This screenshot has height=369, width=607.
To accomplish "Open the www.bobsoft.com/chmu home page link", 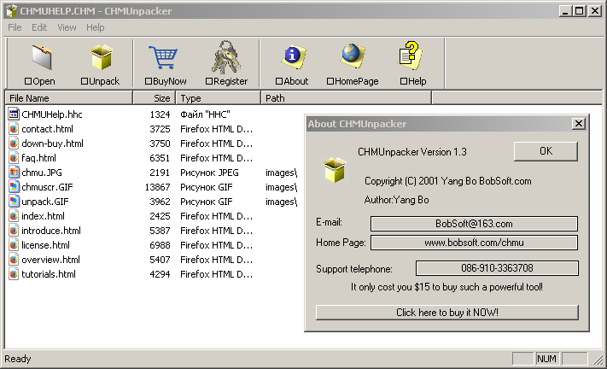I will (474, 243).
